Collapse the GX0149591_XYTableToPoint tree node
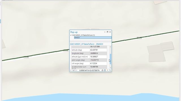This screenshot has height=101, width=181. click(x=71, y=35)
